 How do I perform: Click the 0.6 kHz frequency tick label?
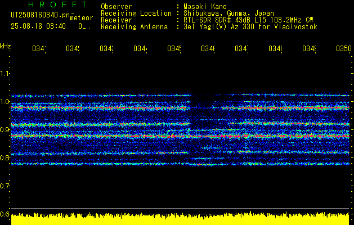pyautogui.click(x=5, y=214)
